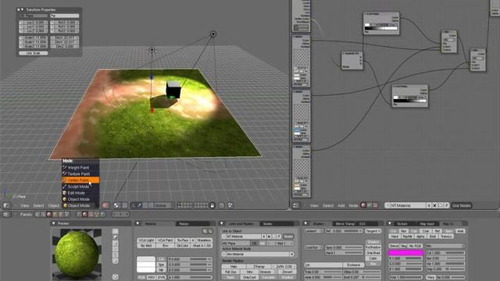Image resolution: width=500 pixels, height=281 pixels.
Task: Select the Mir color button
Action: click(162, 270)
